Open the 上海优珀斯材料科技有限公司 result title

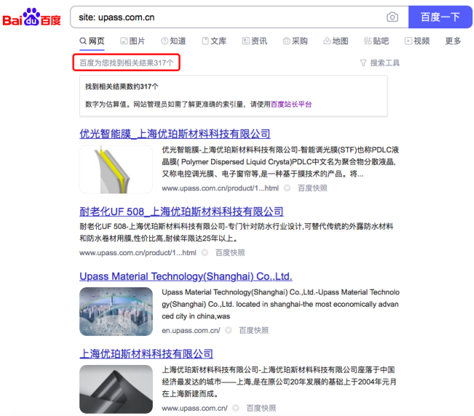click(x=146, y=353)
